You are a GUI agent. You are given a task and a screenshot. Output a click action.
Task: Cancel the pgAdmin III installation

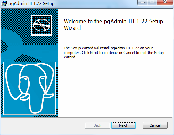(x=155, y=125)
